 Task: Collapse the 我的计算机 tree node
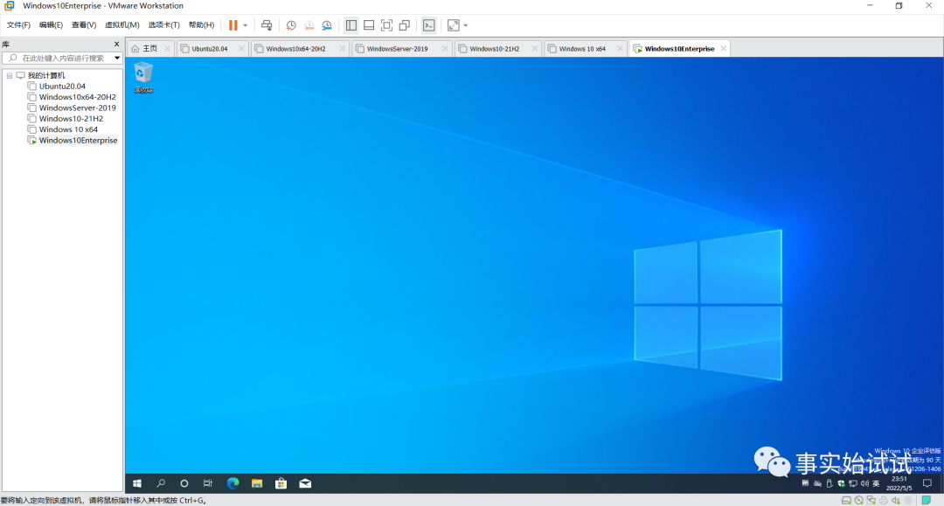click(10, 76)
